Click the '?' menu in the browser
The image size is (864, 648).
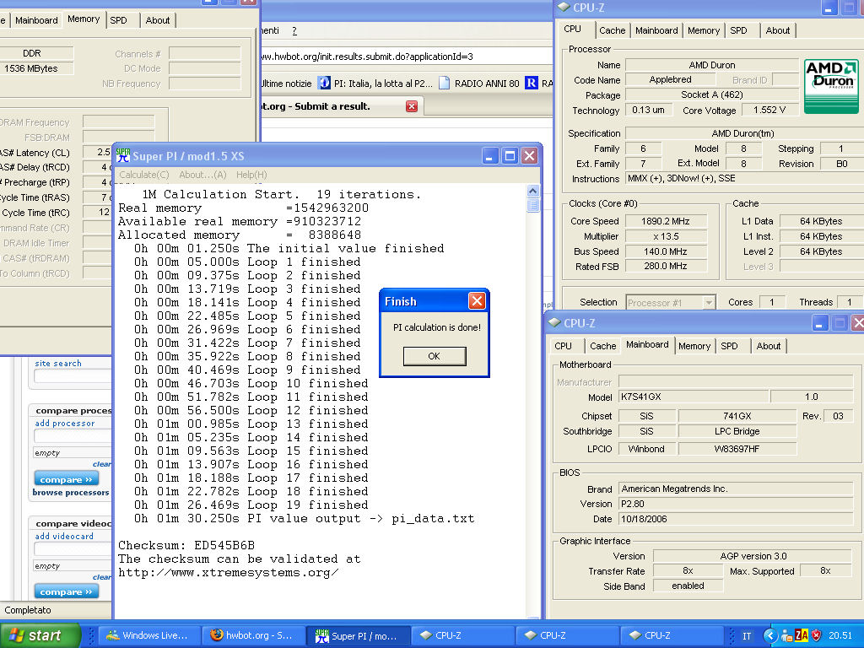294,31
